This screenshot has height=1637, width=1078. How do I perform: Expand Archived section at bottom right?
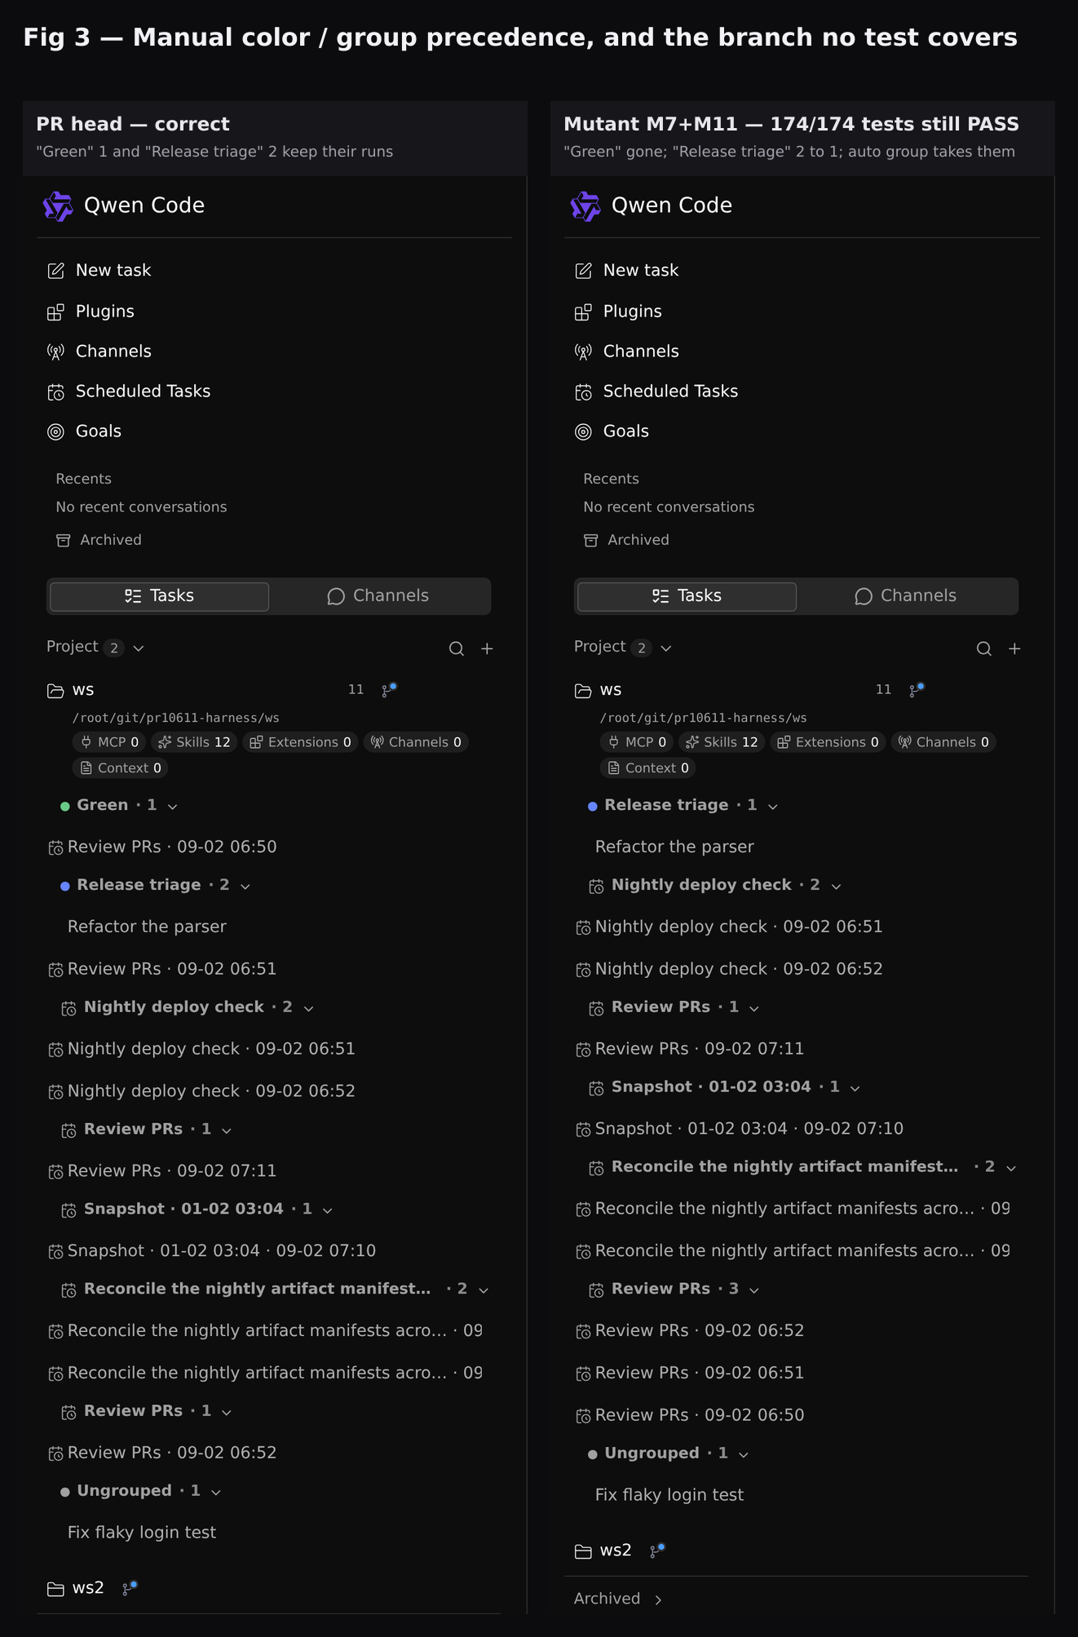point(618,1599)
